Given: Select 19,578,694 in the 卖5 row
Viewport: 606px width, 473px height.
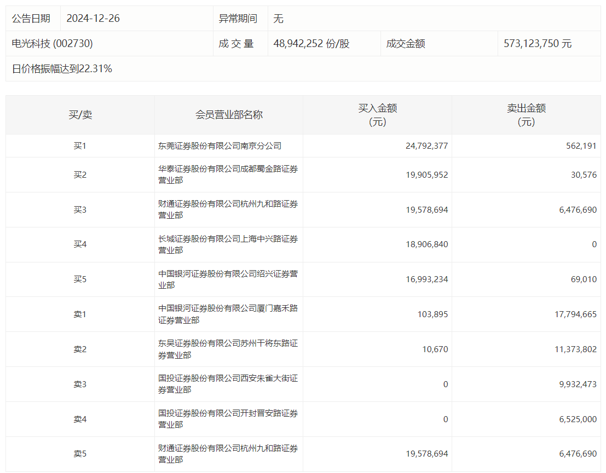Looking at the screenshot, I should tap(426, 454).
